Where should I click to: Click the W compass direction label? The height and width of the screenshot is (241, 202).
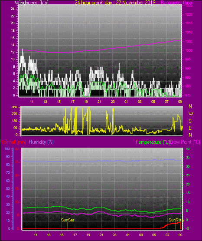[x=191, y=114]
